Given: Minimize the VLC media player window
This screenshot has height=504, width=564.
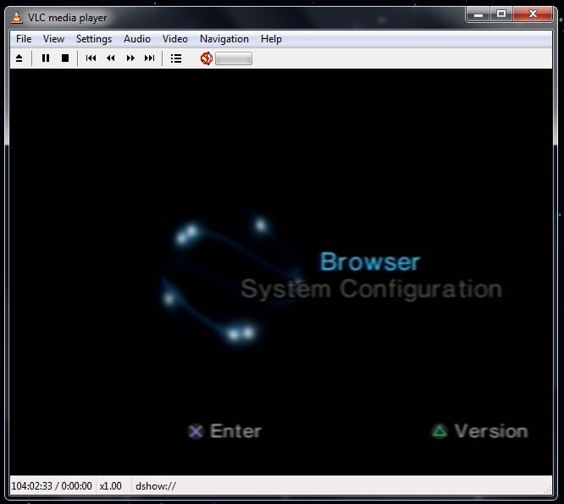Looking at the screenshot, I should coord(478,14).
